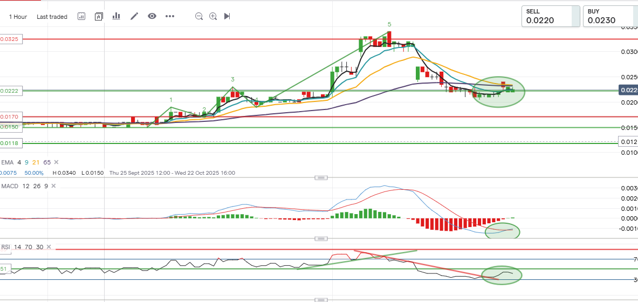
Task: Zoom in using the plus magnifier
Action: click(213, 16)
